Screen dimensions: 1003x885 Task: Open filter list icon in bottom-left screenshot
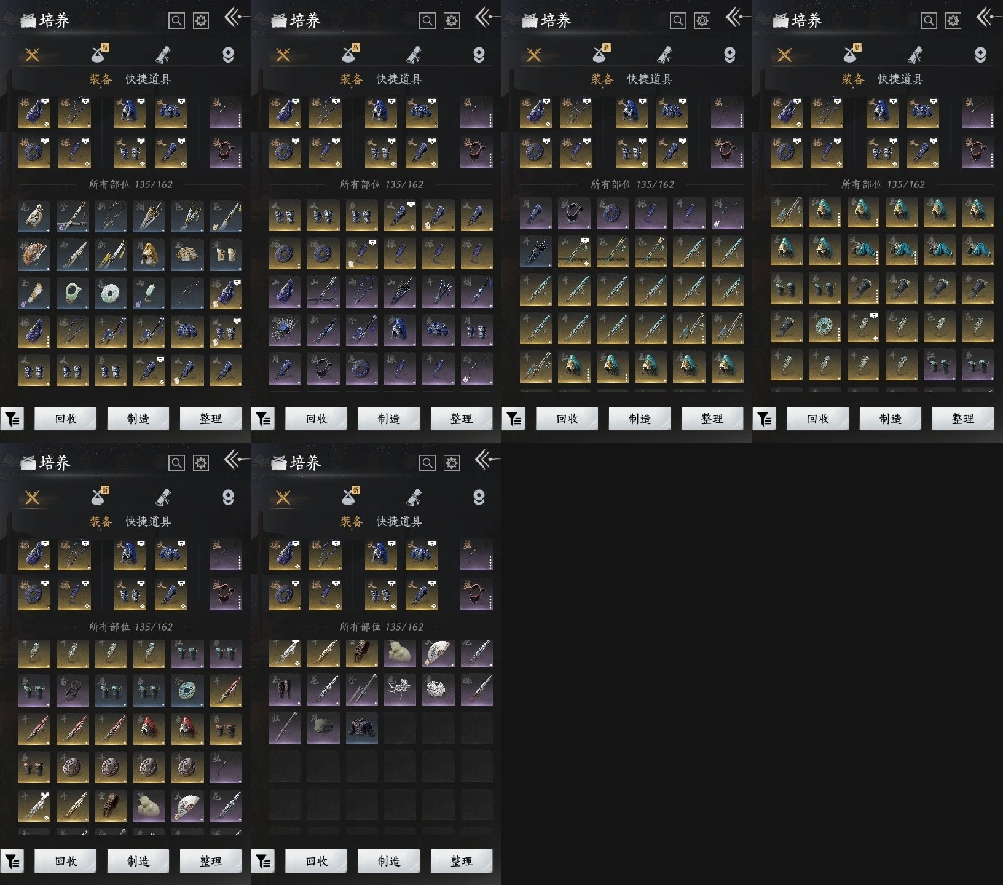[12, 861]
